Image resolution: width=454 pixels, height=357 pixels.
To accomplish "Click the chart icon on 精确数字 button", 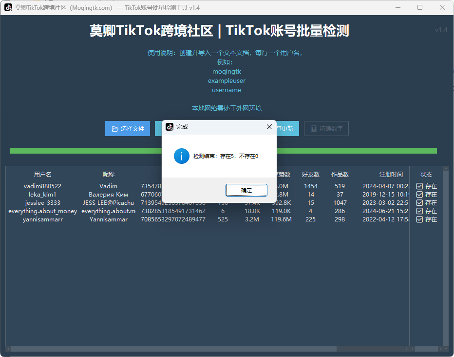I will (x=313, y=129).
